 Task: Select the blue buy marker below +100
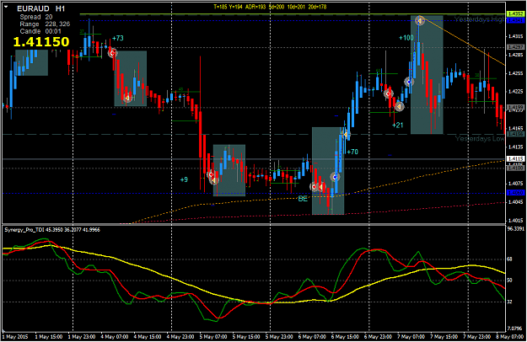tap(409, 82)
